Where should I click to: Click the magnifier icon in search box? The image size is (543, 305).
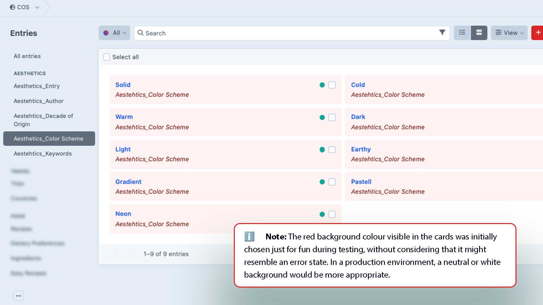[141, 33]
